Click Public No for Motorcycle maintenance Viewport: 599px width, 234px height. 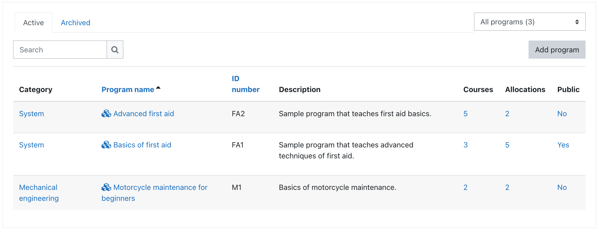click(562, 187)
